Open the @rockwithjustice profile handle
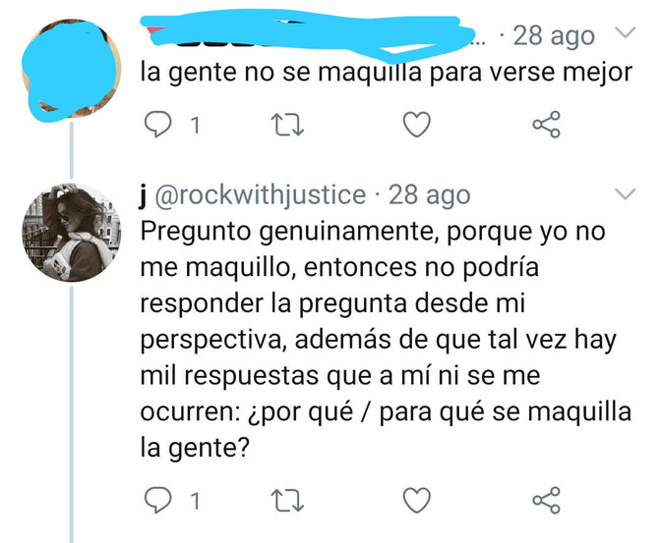 [261, 195]
